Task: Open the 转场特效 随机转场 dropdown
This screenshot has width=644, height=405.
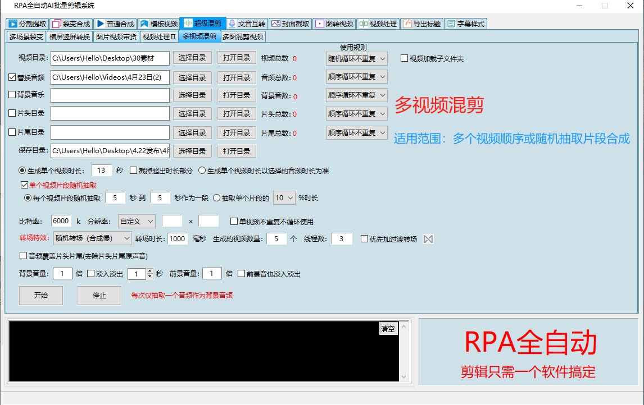Action: 92,239
